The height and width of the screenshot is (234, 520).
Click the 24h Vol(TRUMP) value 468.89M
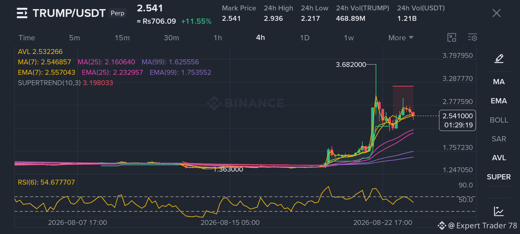pos(351,19)
